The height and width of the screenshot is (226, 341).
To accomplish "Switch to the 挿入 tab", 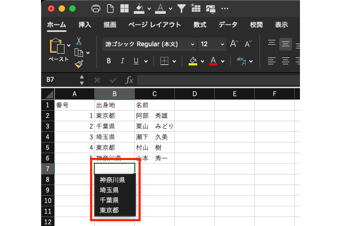I will click(x=85, y=24).
